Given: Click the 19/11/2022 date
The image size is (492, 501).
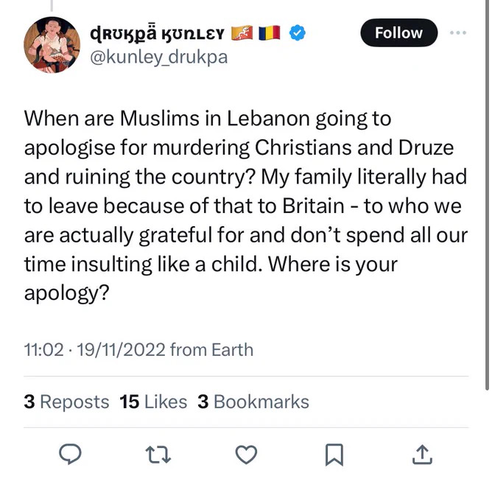Looking at the screenshot, I should [x=121, y=349].
